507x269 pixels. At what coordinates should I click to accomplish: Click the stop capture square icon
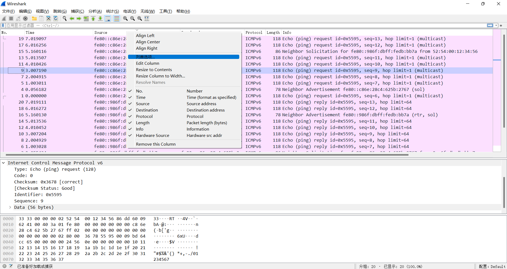(11, 18)
